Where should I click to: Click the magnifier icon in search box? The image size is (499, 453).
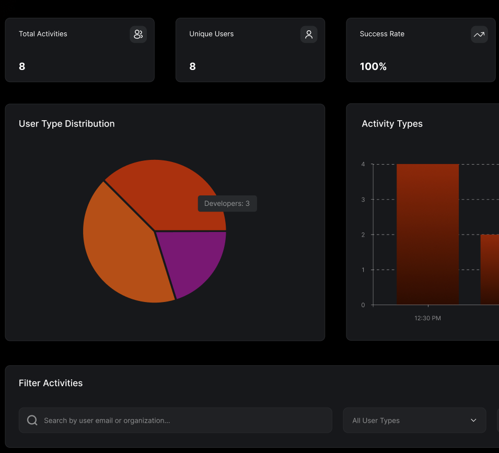(x=32, y=421)
